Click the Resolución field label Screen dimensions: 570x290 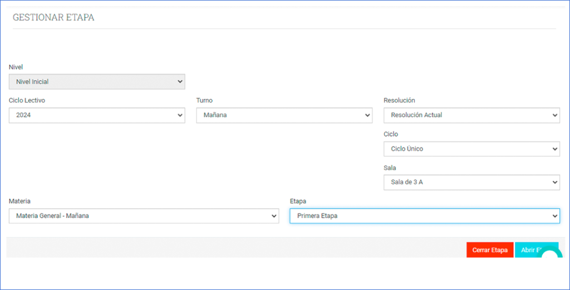tap(399, 101)
